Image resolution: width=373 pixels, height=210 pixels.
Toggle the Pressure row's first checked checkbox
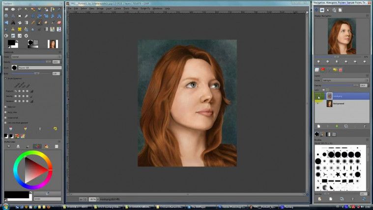pos(16,91)
